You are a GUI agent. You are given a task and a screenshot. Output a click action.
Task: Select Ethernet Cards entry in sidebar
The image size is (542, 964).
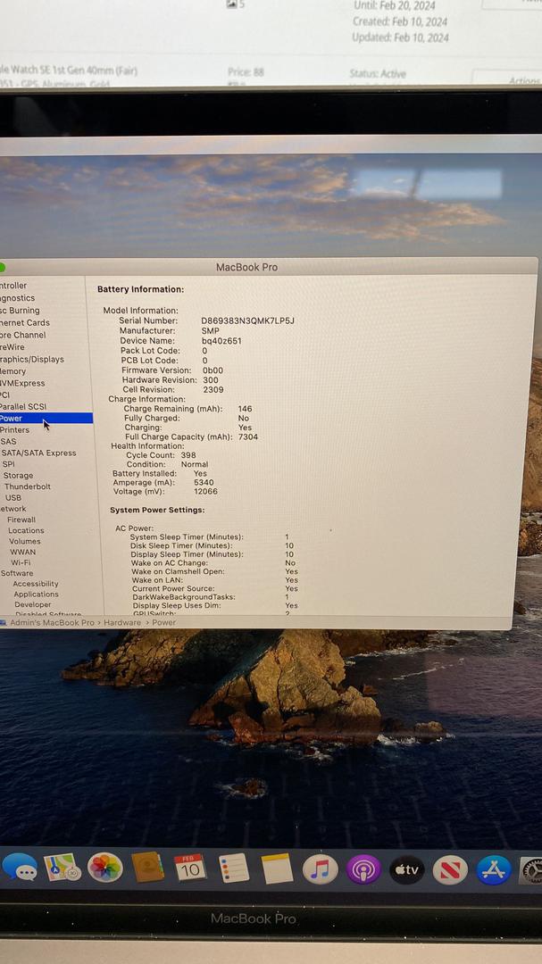(x=25, y=323)
